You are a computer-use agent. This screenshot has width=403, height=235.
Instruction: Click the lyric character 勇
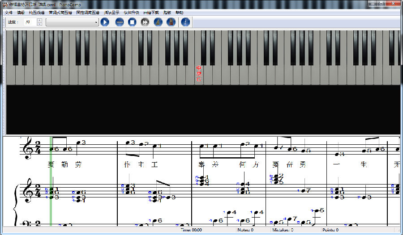[x=303, y=164]
